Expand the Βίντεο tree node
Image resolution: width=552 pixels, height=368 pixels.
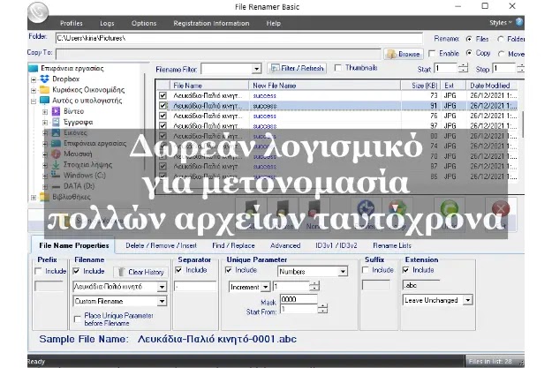pos(45,112)
